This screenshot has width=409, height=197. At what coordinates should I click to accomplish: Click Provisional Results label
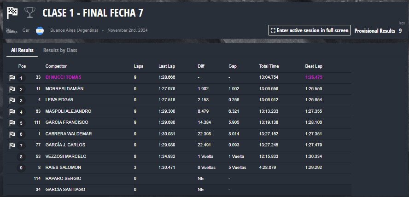[x=374, y=31]
